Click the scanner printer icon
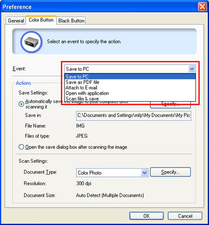Viewport: 209px width, 225px height. click(x=31, y=42)
